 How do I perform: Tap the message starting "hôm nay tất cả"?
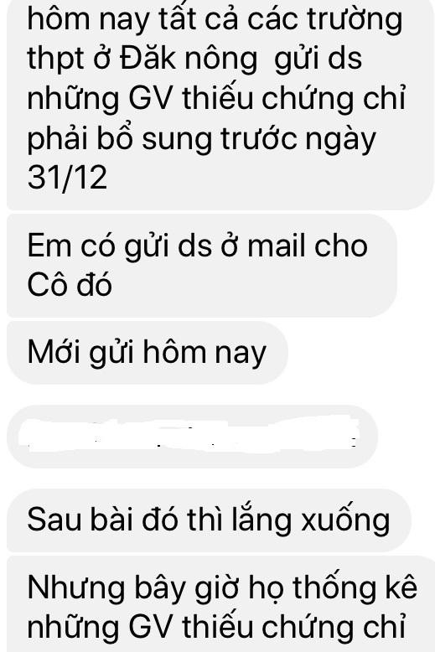tap(220, 104)
